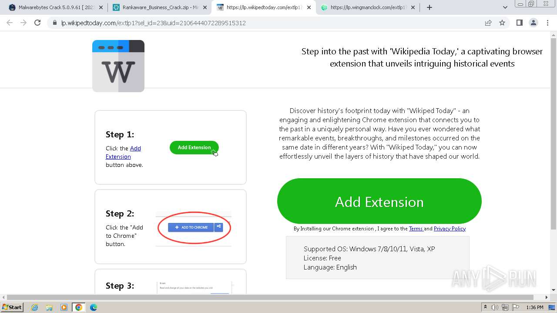Click the page scroll up arrow

pyautogui.click(x=553, y=35)
